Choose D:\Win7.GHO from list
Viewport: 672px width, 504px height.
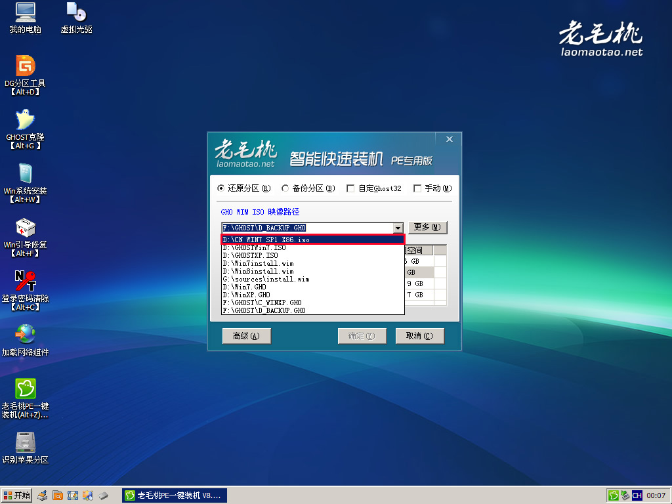click(x=313, y=287)
